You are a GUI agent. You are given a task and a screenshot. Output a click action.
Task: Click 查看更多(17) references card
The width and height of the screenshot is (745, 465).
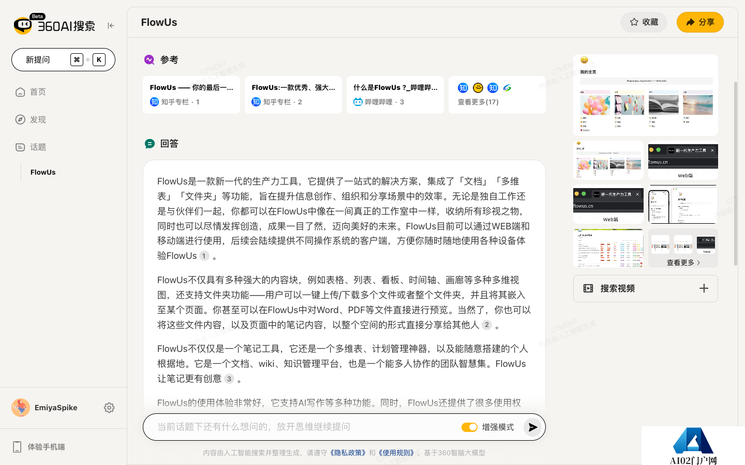[497, 95]
